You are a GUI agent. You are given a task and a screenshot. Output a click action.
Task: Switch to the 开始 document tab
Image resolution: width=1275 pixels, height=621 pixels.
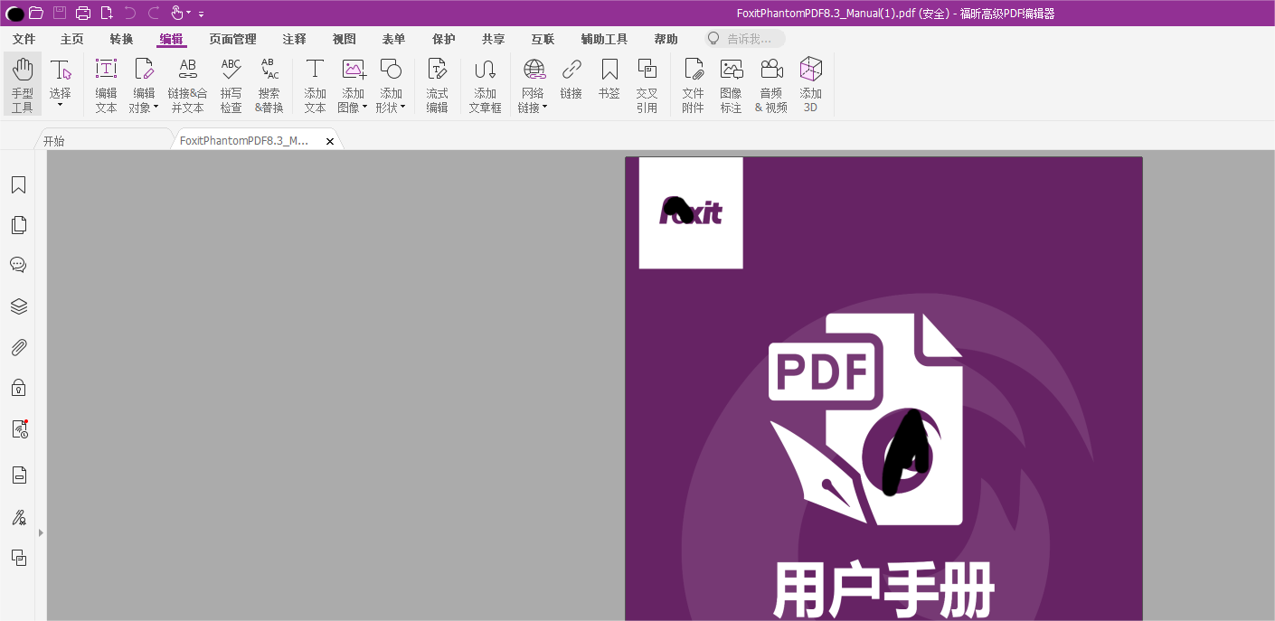pyautogui.click(x=53, y=141)
